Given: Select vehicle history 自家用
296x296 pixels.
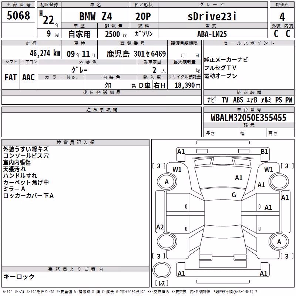Looking at the screenshot, I should [x=79, y=34].
